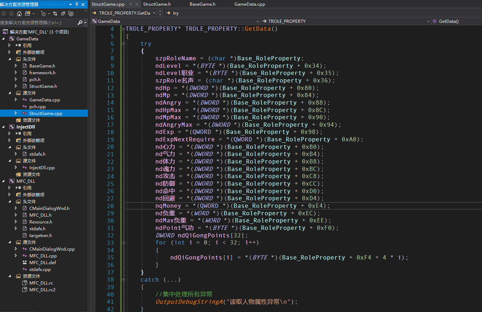Screen dimensions: 482x312
Task: Switch to the StructGame.h tab
Action: pyautogui.click(x=157, y=4)
